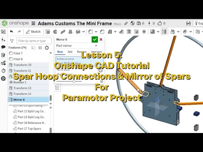This screenshot has height=152, width=203.
Task: Select the pattern tool
Action: (153, 32)
